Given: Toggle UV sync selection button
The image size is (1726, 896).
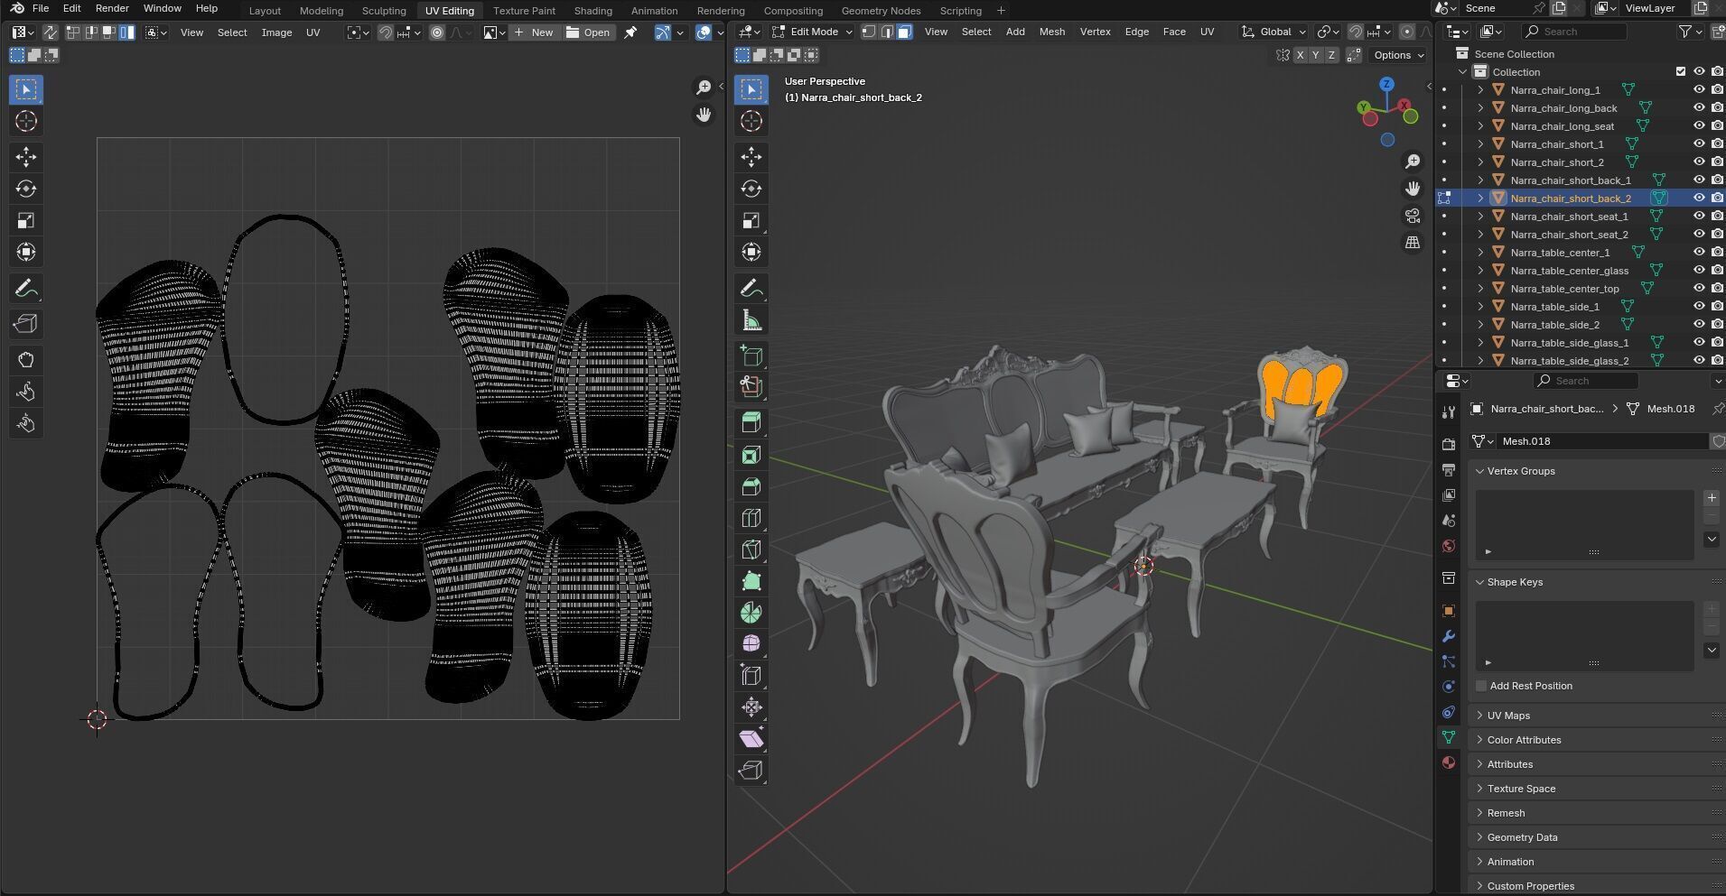Looking at the screenshot, I should point(50,32).
